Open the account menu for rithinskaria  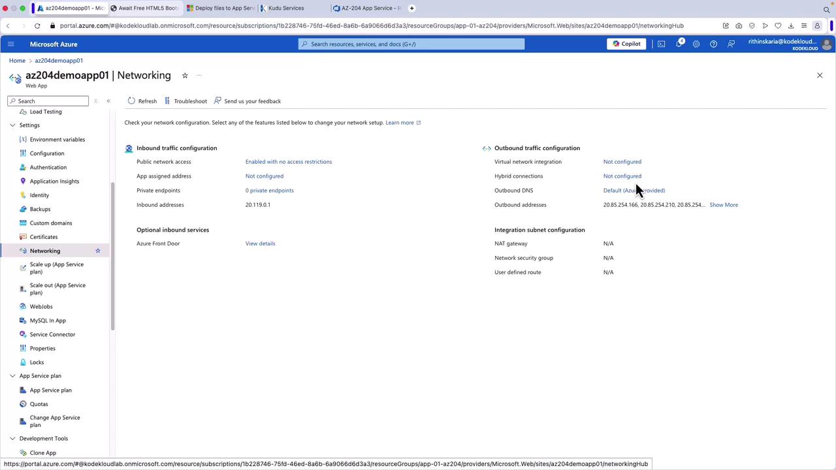coord(790,44)
